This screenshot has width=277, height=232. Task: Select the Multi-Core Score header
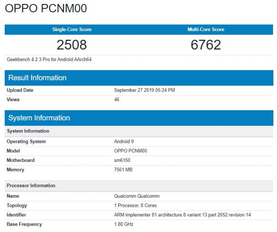pos(206,29)
